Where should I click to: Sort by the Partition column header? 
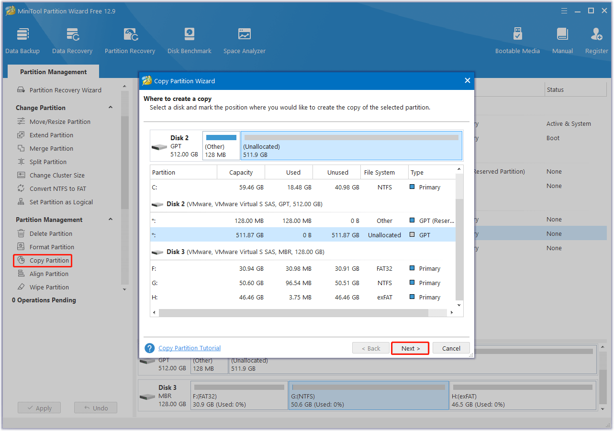(184, 172)
